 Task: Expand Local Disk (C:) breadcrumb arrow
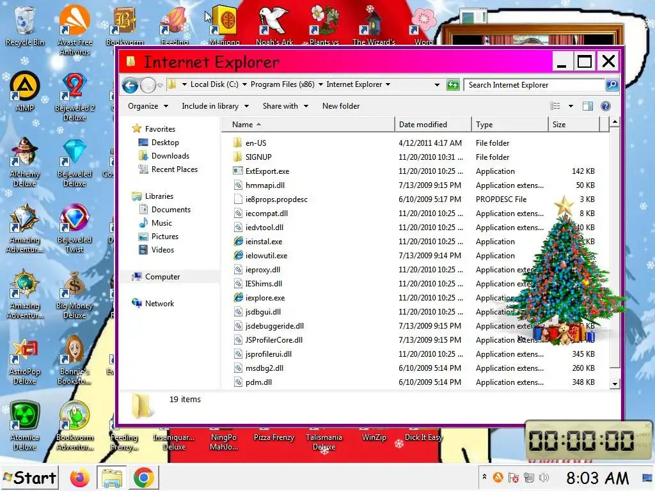click(244, 84)
